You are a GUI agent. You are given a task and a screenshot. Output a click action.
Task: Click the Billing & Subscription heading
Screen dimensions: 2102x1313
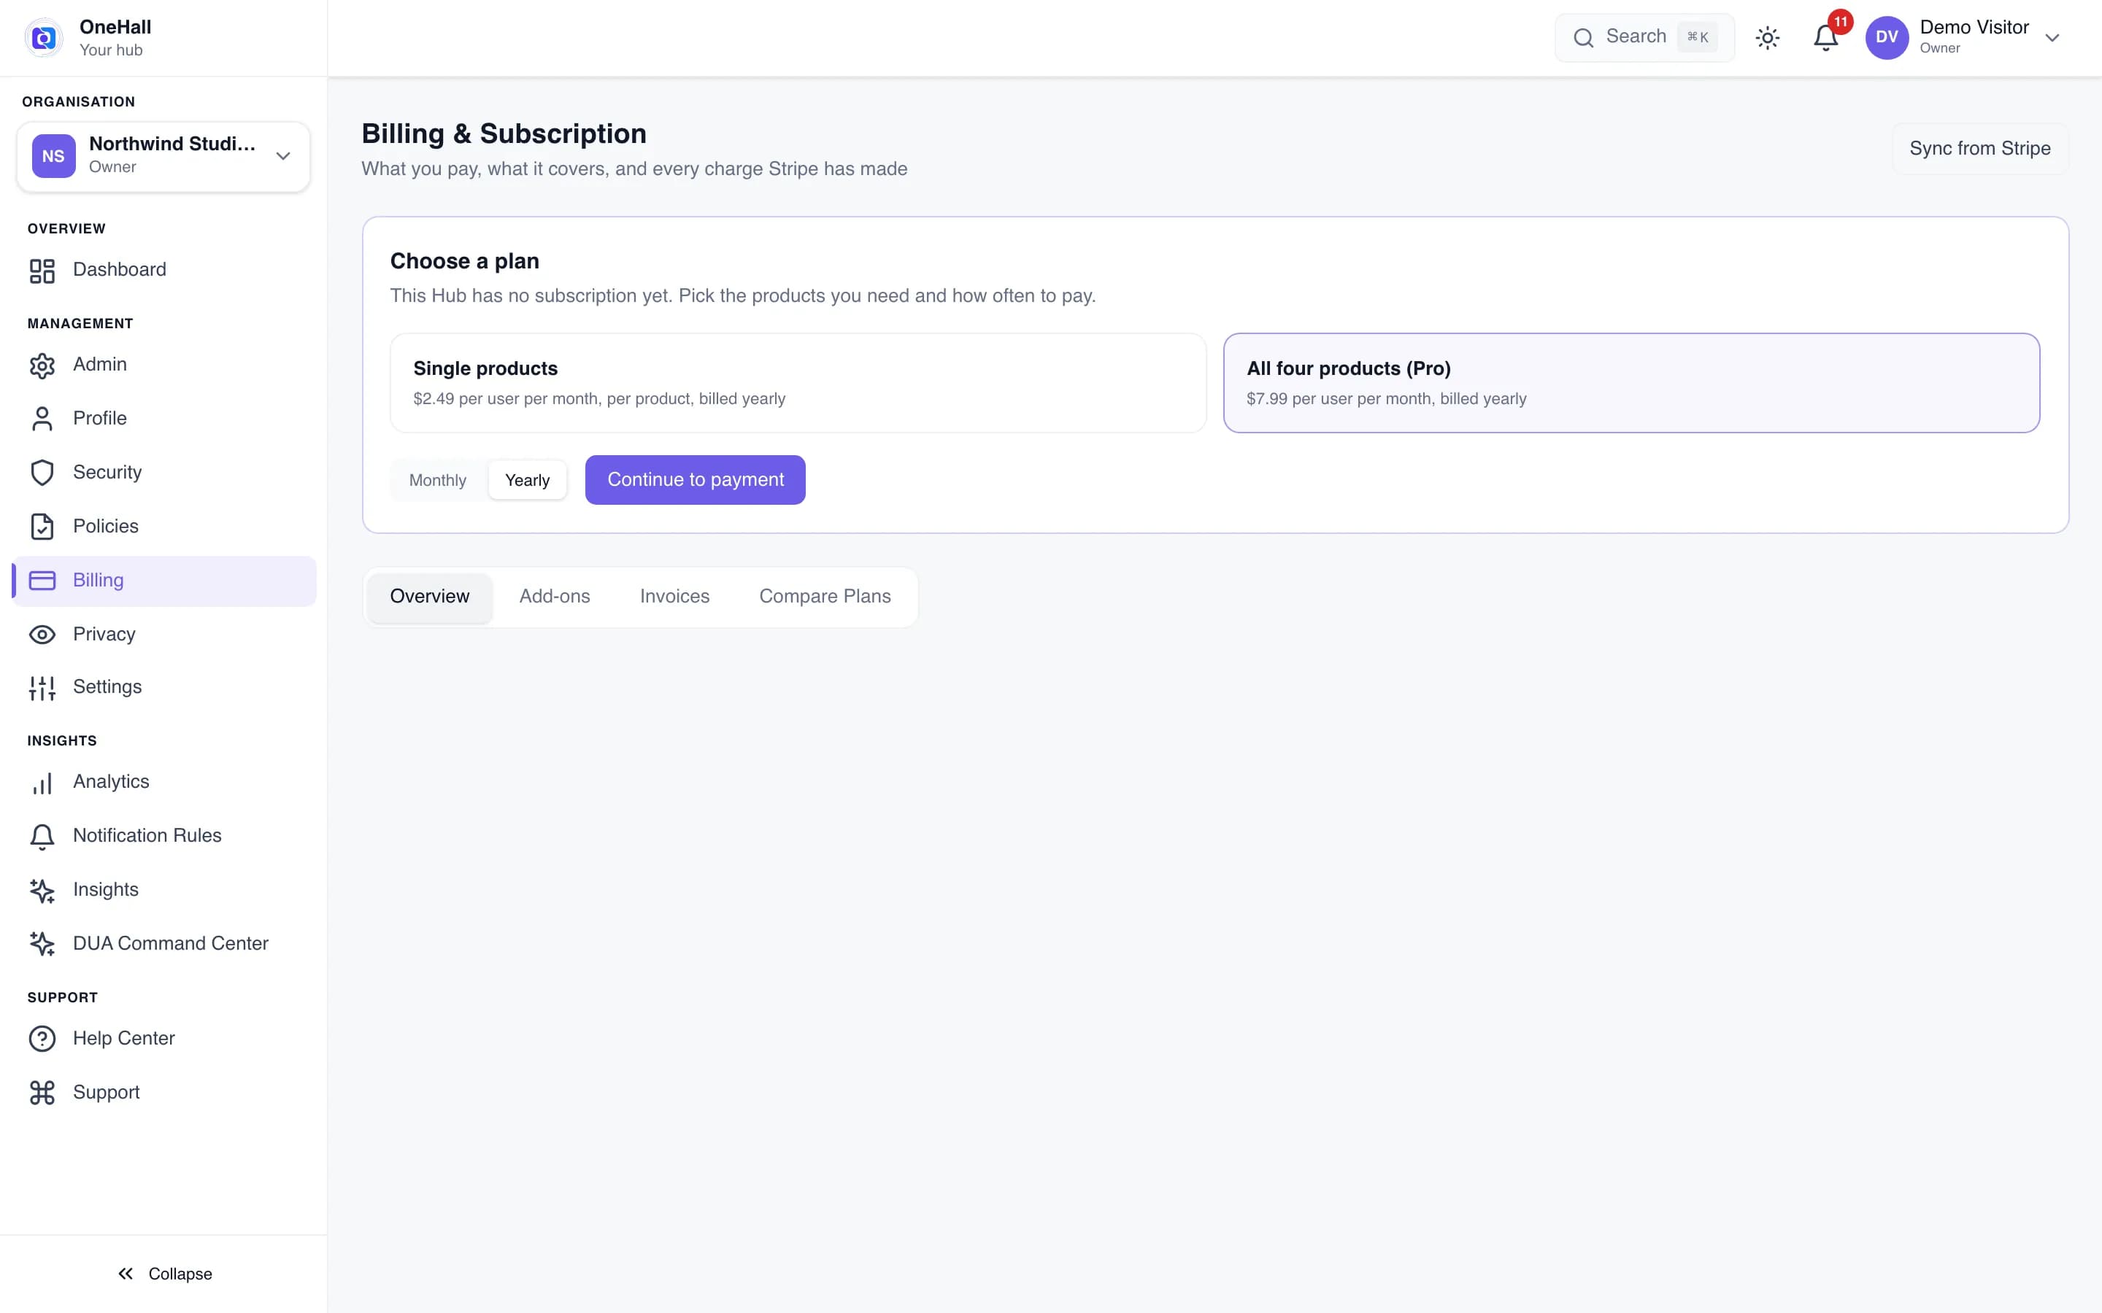[504, 133]
